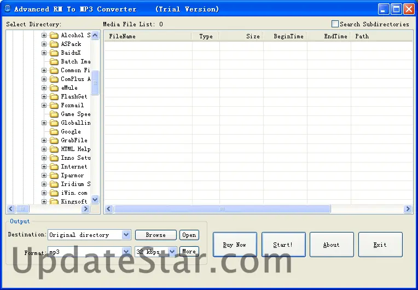Sort list by EndTime column header
The width and height of the screenshot is (418, 290).
[x=329, y=36]
